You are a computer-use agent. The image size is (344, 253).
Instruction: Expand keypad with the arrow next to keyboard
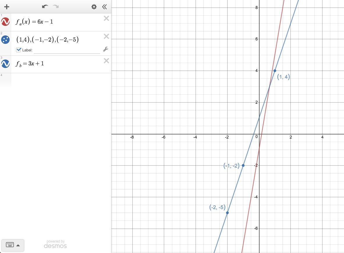pyautogui.click(x=18, y=245)
